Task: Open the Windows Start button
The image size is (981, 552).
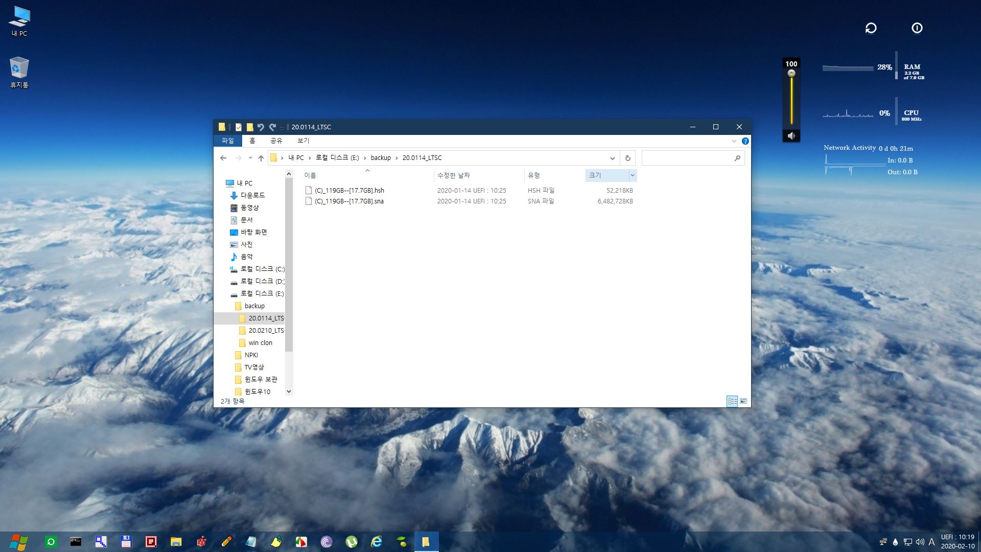Action: point(19,542)
